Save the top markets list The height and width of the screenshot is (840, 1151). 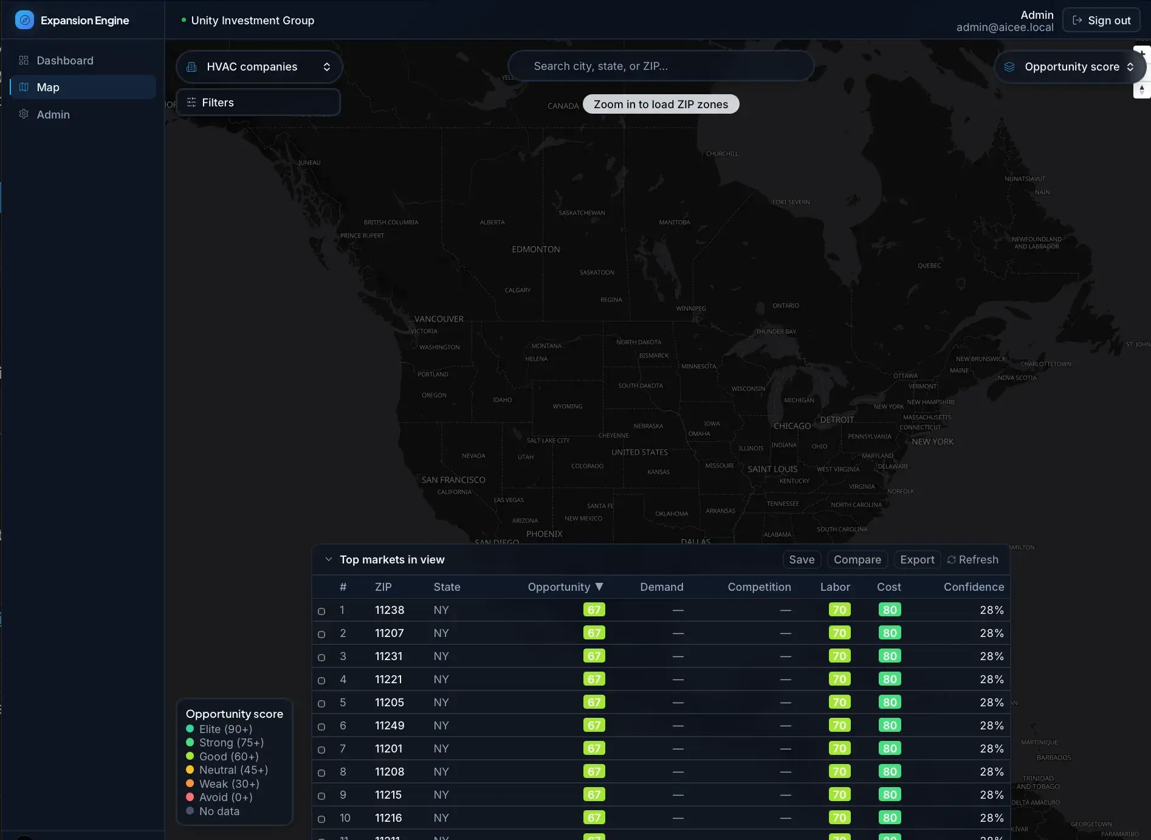pos(802,560)
